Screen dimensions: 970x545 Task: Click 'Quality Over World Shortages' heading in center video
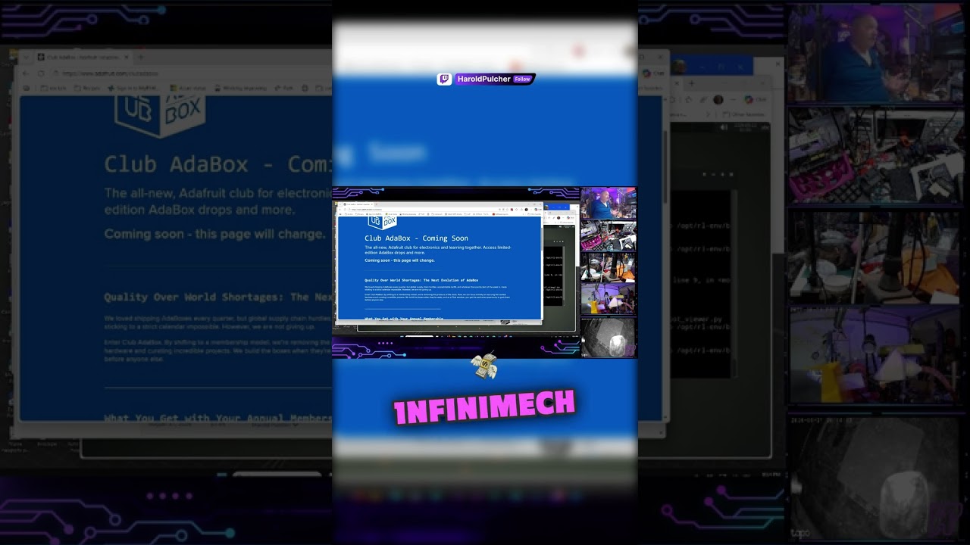coord(421,280)
